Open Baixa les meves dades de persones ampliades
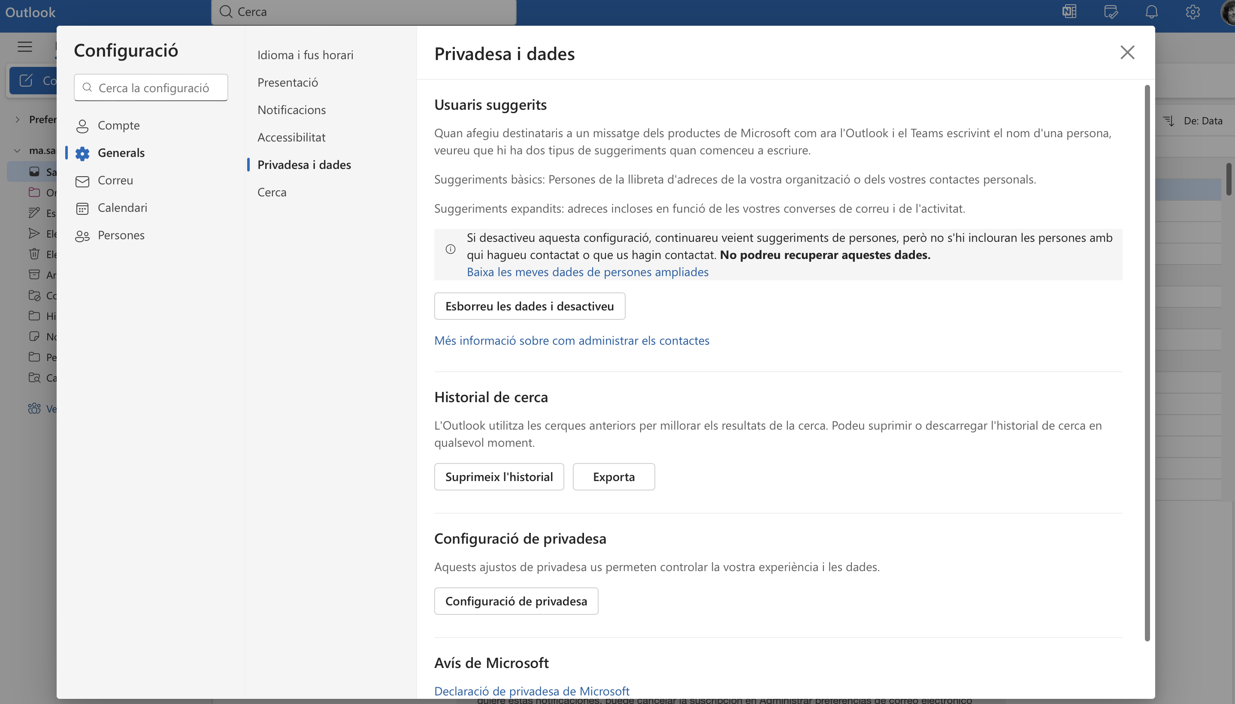The height and width of the screenshot is (704, 1235). click(587, 272)
